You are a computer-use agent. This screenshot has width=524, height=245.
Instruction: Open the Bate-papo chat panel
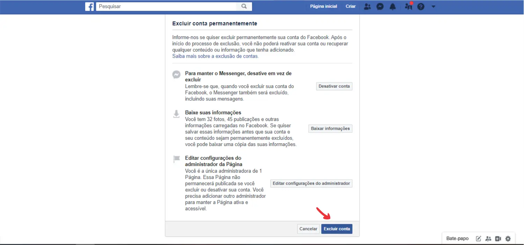(x=457, y=238)
